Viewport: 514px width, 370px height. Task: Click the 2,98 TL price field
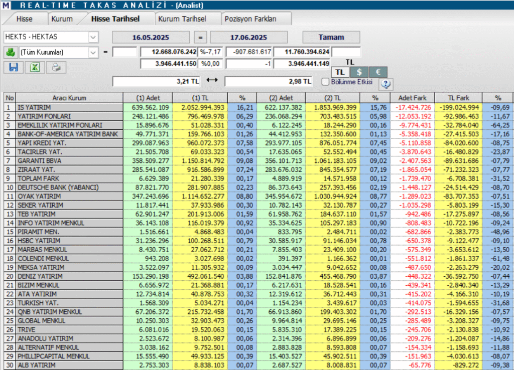(269, 82)
